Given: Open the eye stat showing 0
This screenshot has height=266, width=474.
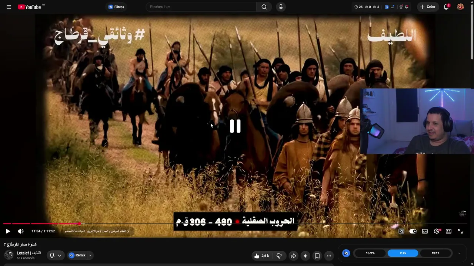Looking at the screenshot, I should point(368,7).
